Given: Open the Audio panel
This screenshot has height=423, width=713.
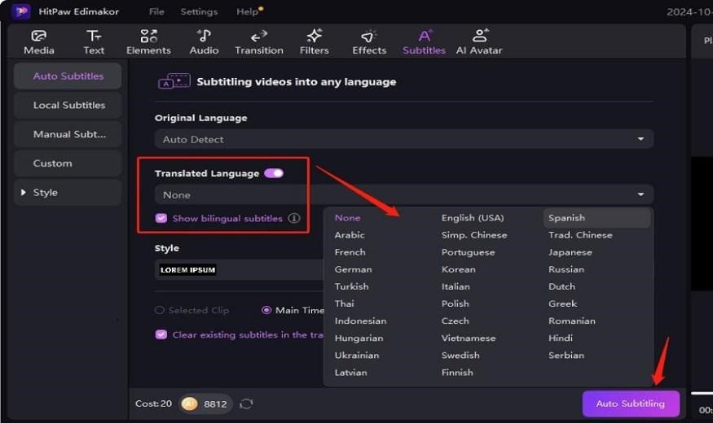Looking at the screenshot, I should pyautogui.click(x=205, y=42).
